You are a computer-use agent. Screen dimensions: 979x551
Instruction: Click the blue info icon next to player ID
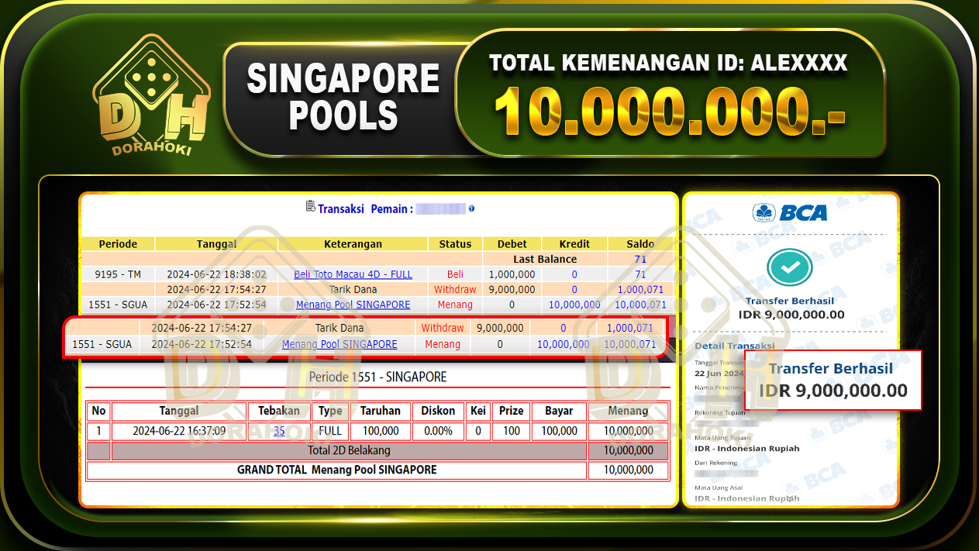click(x=471, y=208)
